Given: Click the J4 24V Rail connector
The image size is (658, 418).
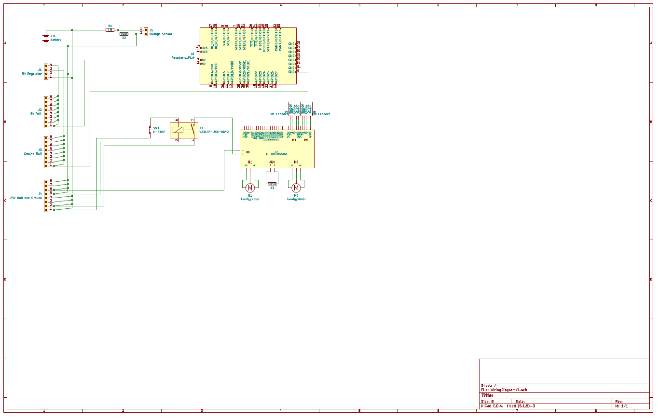Looking at the screenshot, I should (x=46, y=195).
